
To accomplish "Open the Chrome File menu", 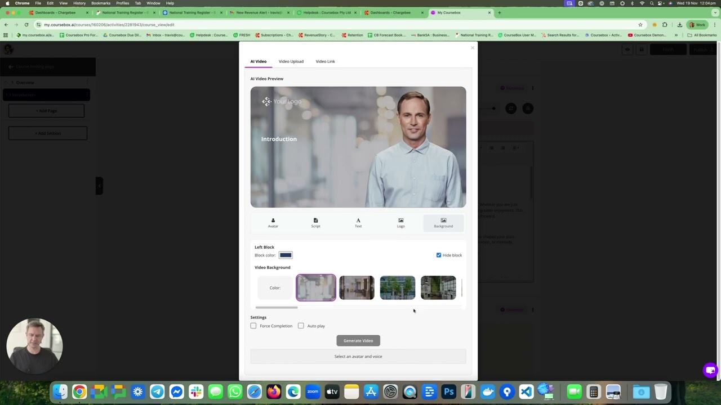I will pyautogui.click(x=38, y=3).
